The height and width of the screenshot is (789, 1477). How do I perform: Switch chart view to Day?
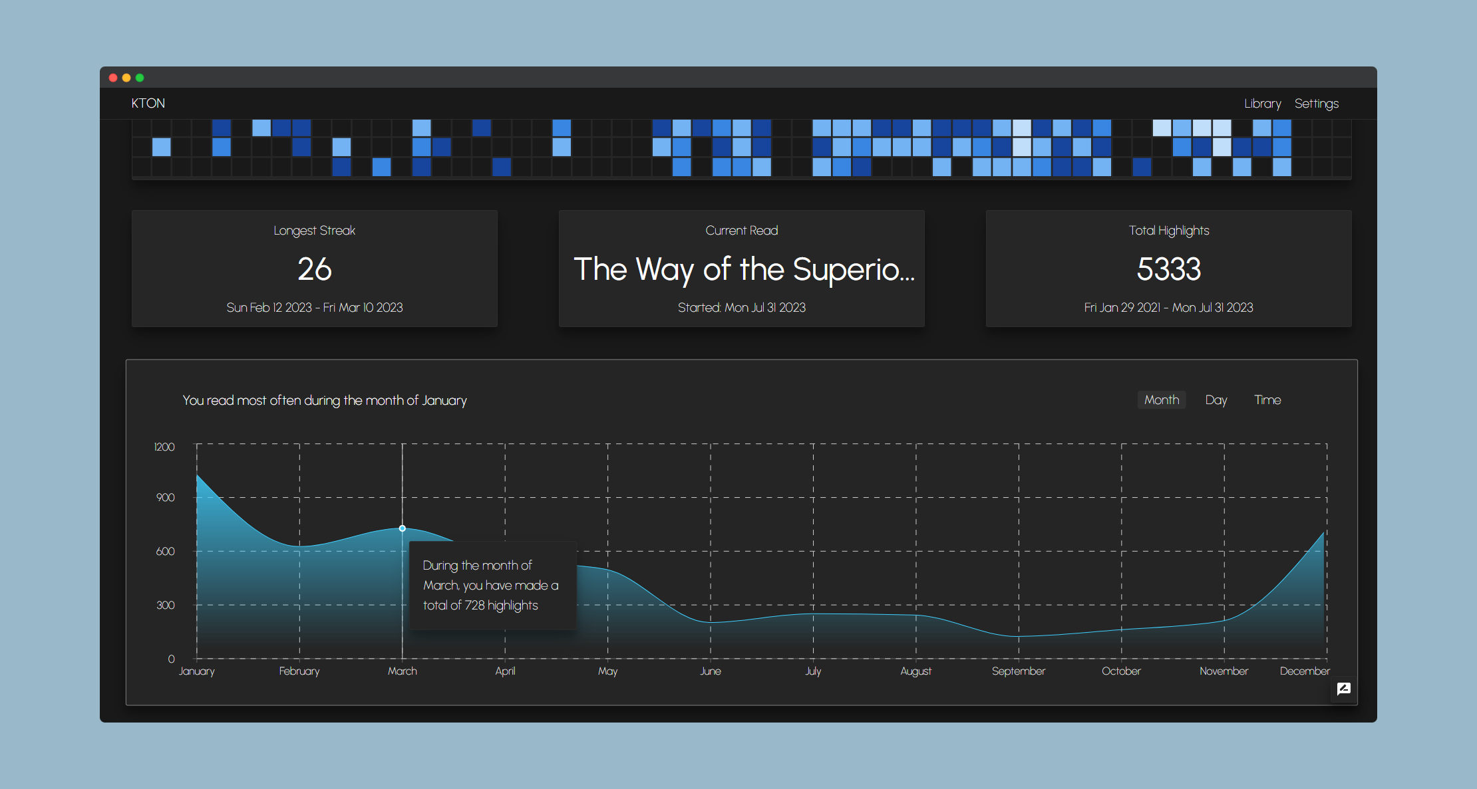pyautogui.click(x=1216, y=399)
